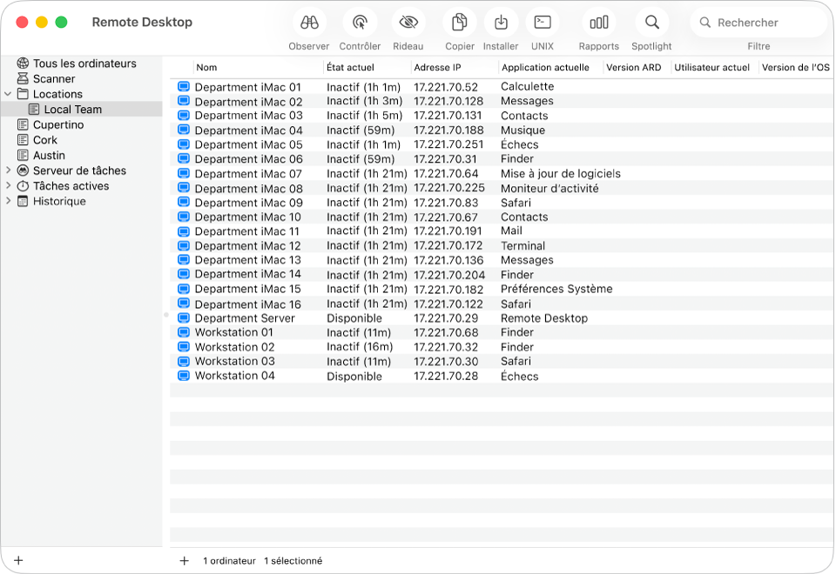Click the Copier files icon

pos(459,23)
